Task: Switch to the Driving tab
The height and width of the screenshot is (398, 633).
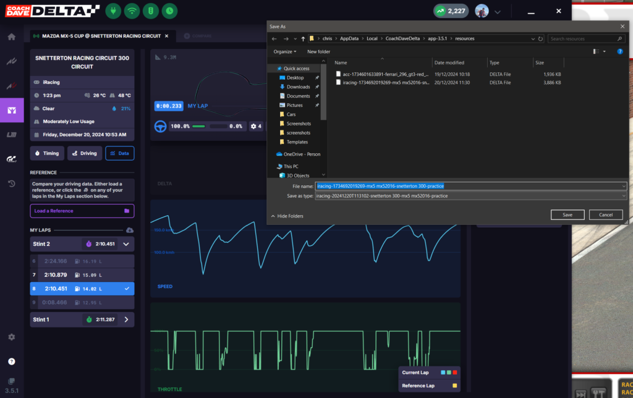Action: click(x=84, y=153)
